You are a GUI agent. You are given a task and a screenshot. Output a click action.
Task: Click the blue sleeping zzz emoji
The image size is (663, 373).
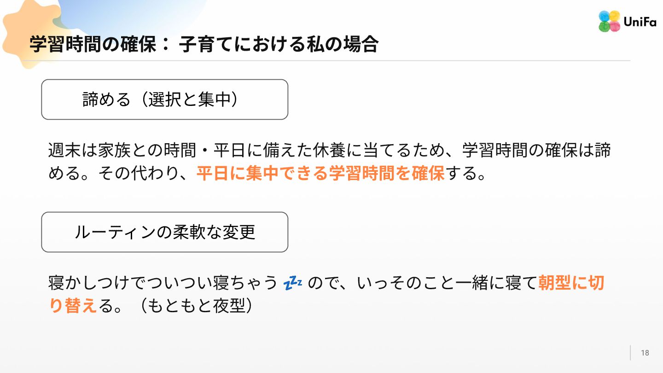[x=293, y=284]
